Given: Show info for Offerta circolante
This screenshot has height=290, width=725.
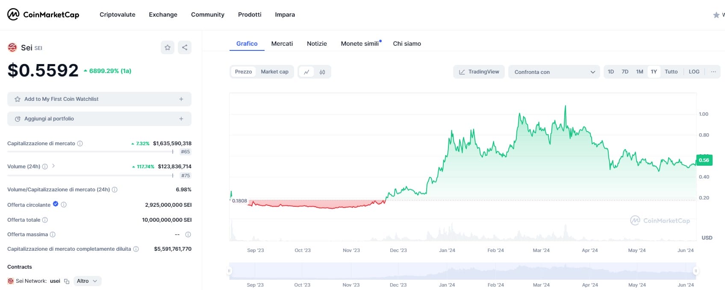Looking at the screenshot, I should [64, 205].
